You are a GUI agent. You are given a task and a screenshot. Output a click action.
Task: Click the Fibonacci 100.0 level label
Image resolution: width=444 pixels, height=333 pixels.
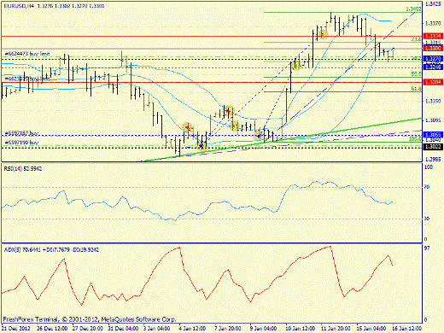click(x=415, y=139)
